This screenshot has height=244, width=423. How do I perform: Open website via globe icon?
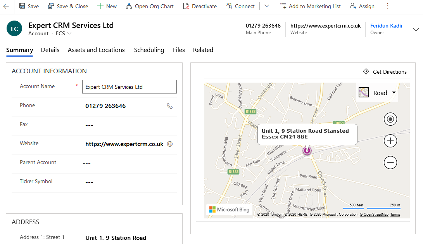[169, 144]
